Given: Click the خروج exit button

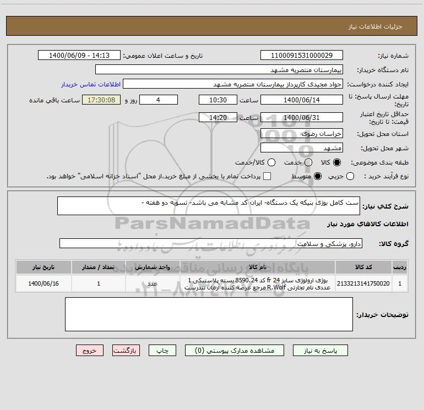Looking at the screenshot, I should (x=90, y=351).
